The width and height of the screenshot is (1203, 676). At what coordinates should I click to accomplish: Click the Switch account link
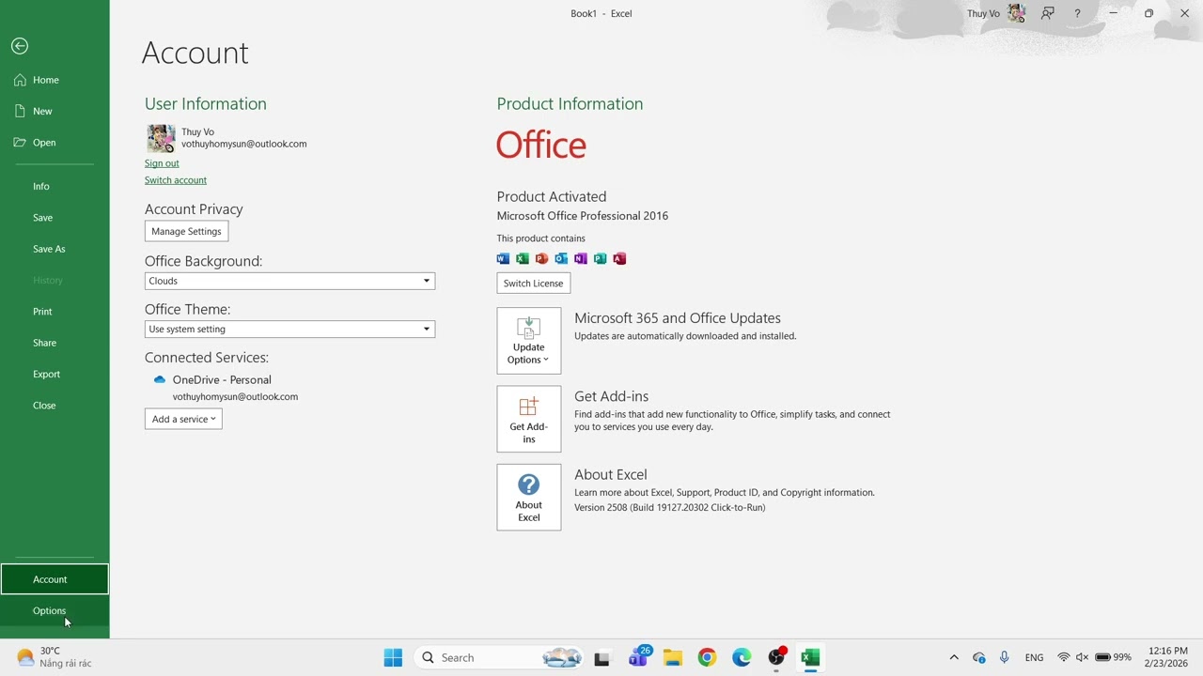tap(176, 180)
